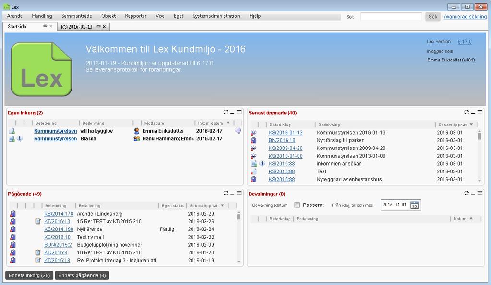This screenshot has height=285, width=491.
Task: Click the Senast öppnade scroll down arrow
Action: [479, 181]
